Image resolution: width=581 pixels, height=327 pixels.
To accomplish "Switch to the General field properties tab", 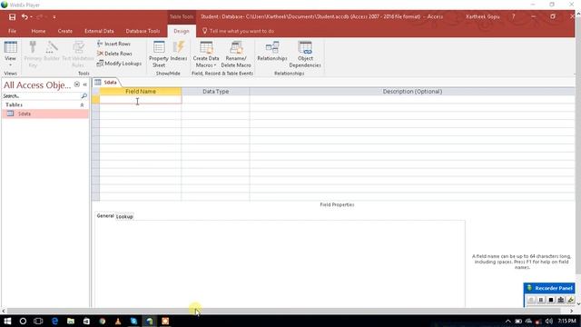I will pyautogui.click(x=105, y=216).
